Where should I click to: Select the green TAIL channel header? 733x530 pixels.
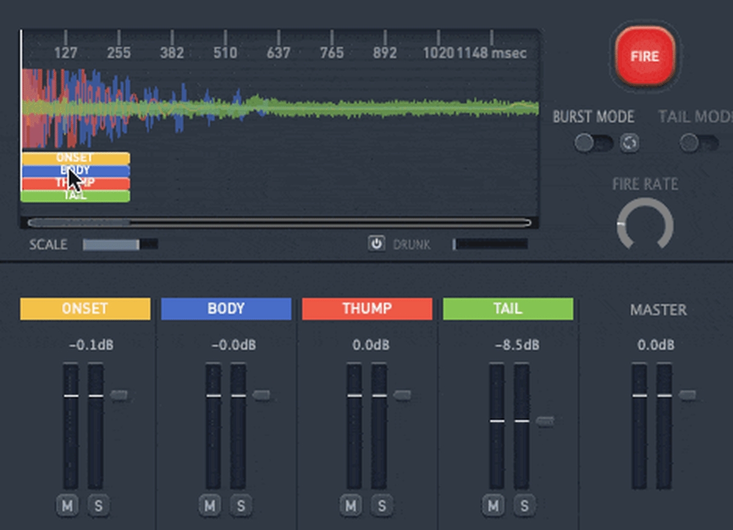tap(508, 309)
